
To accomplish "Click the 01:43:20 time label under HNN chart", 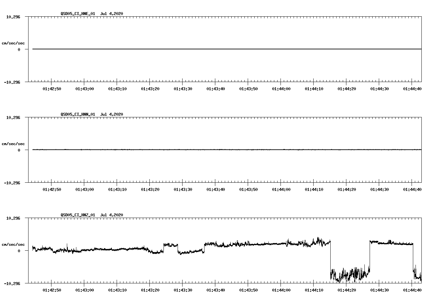I will coord(150,190).
